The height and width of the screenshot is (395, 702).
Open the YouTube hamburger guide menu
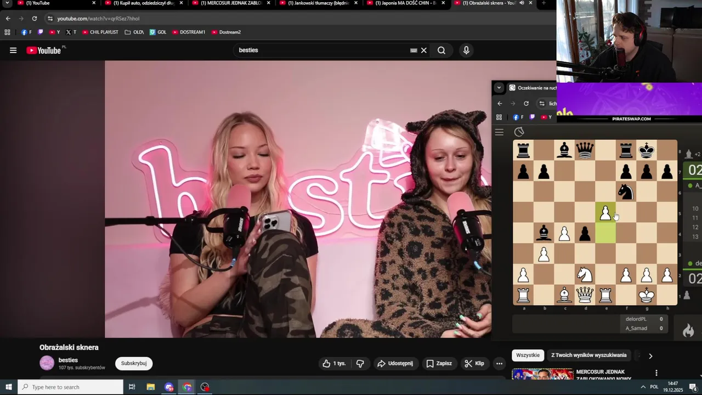pos(13,50)
